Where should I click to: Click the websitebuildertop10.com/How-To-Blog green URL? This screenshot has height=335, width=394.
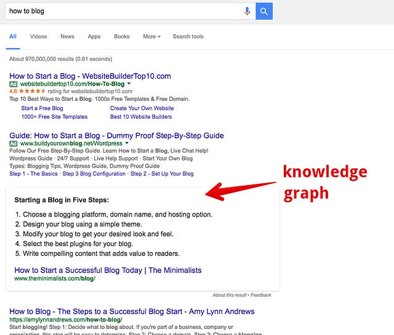[x=73, y=84]
